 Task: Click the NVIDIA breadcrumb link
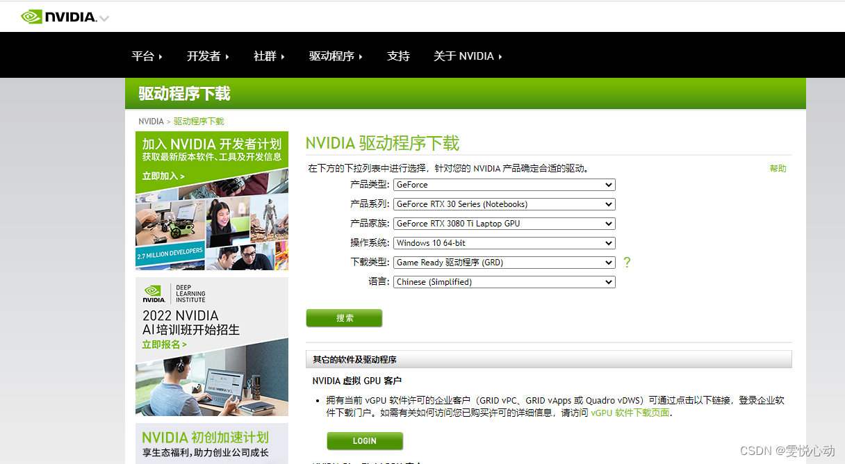[x=151, y=122]
